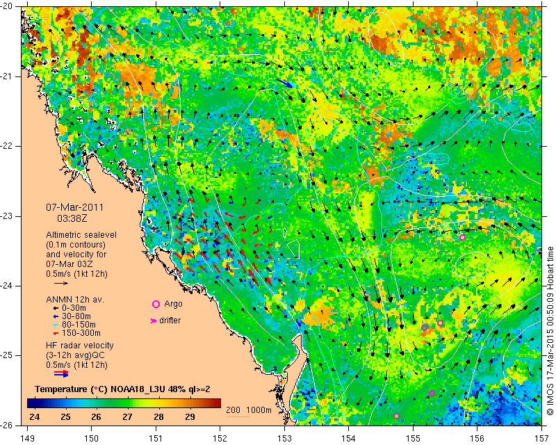The image size is (556, 445).
Task: Click the '80-150m' depth label
Action: click(79, 325)
